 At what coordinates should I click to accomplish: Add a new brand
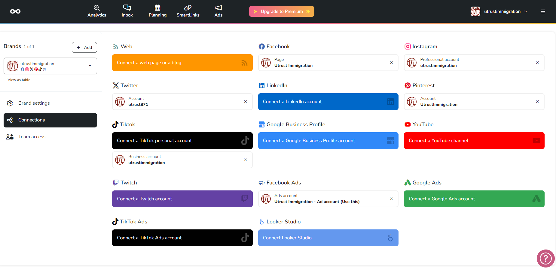coord(84,47)
